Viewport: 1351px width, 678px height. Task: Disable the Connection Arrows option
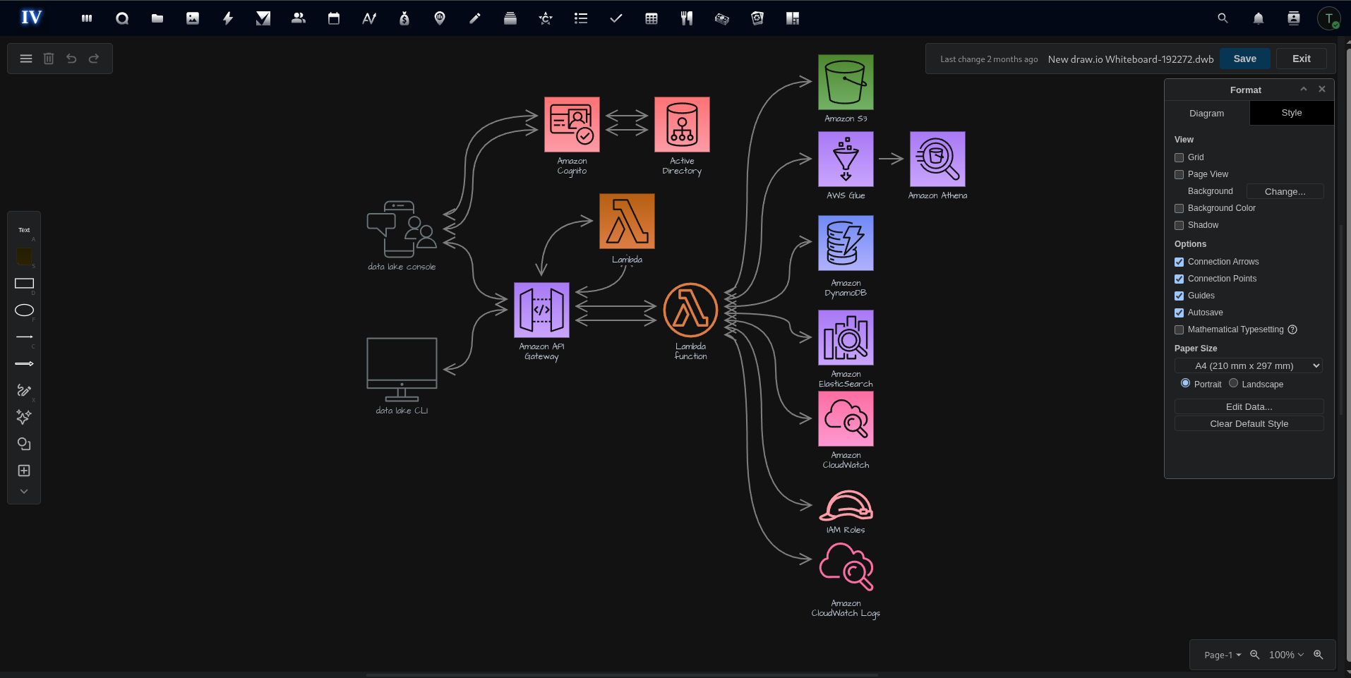[x=1179, y=262]
